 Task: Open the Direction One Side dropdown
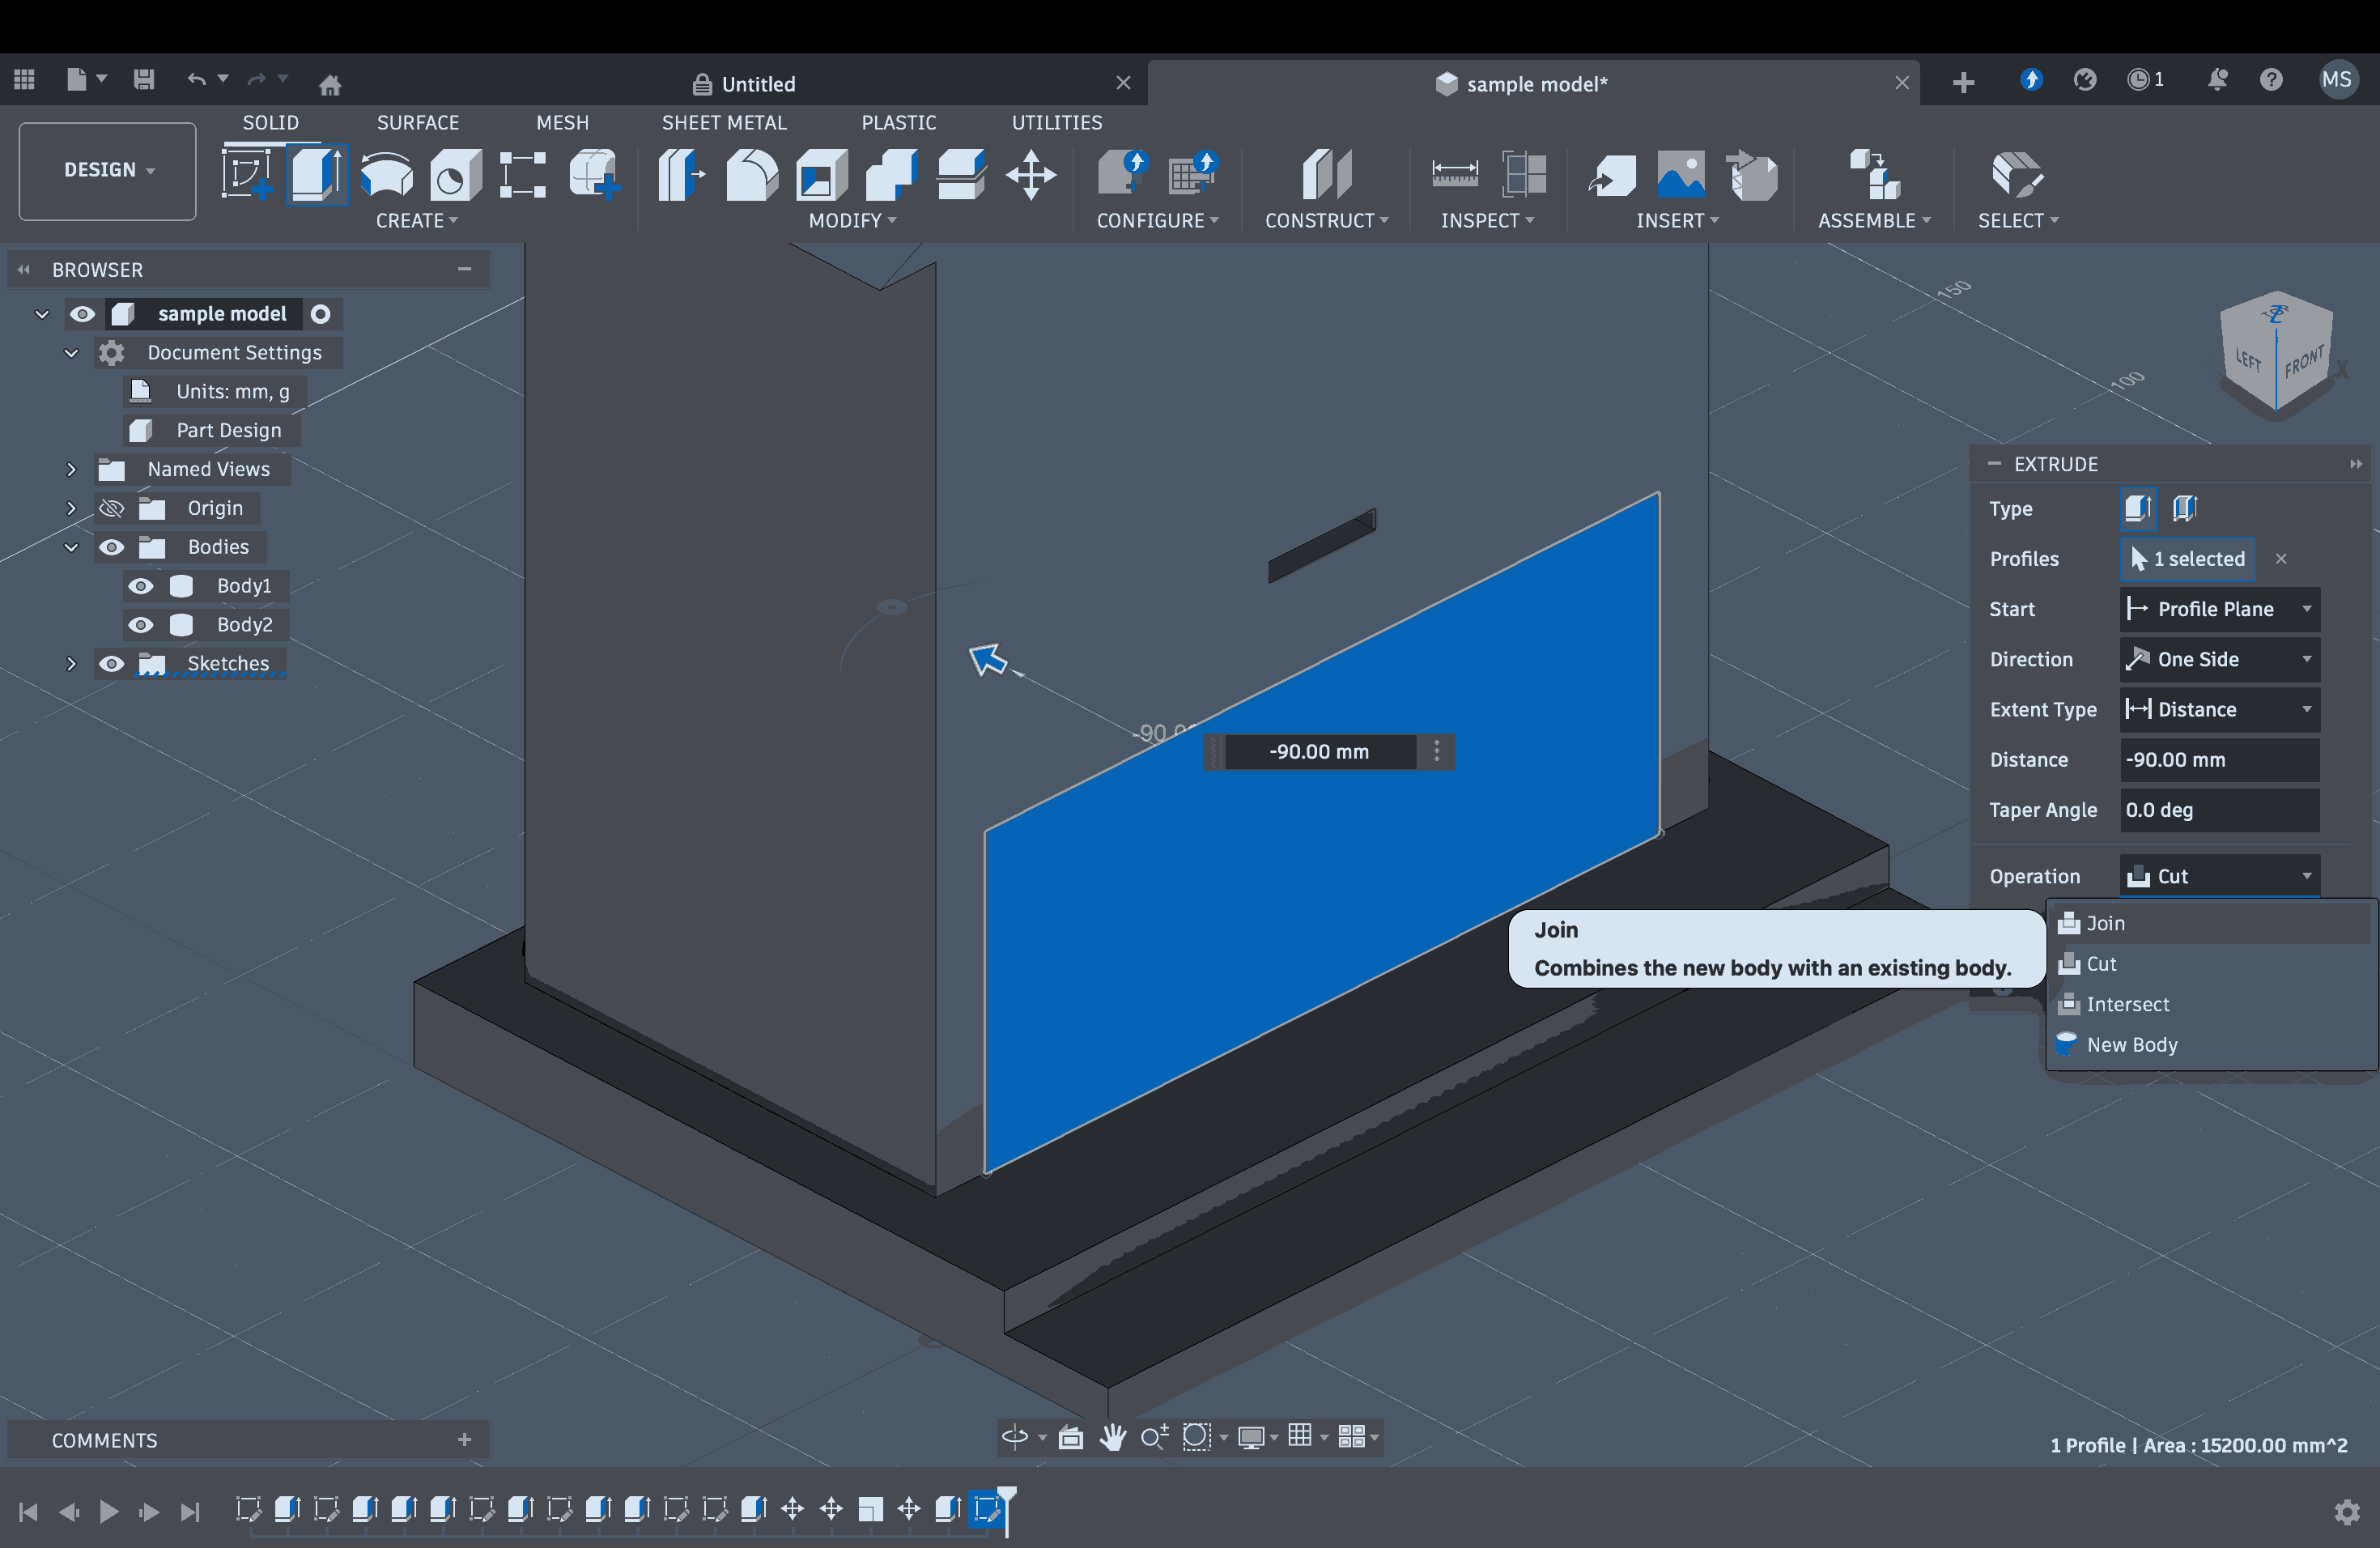[2219, 659]
